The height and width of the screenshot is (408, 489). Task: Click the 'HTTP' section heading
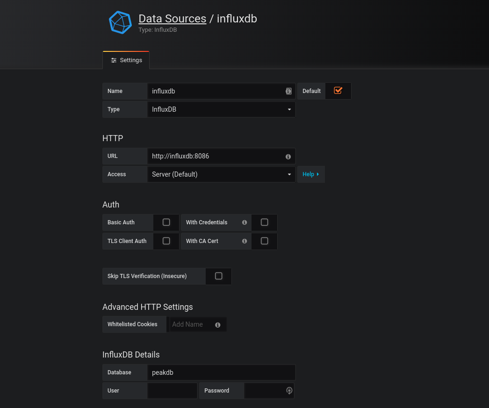coord(113,138)
